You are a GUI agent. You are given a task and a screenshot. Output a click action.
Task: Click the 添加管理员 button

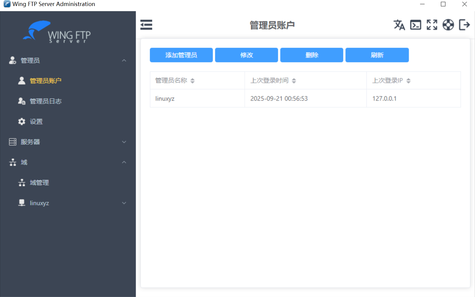[x=181, y=55]
